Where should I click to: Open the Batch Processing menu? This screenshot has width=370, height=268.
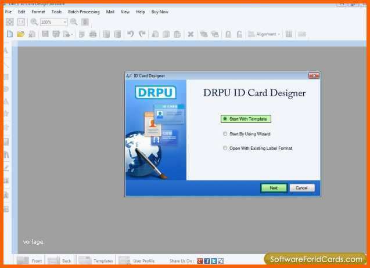pyautogui.click(x=84, y=12)
